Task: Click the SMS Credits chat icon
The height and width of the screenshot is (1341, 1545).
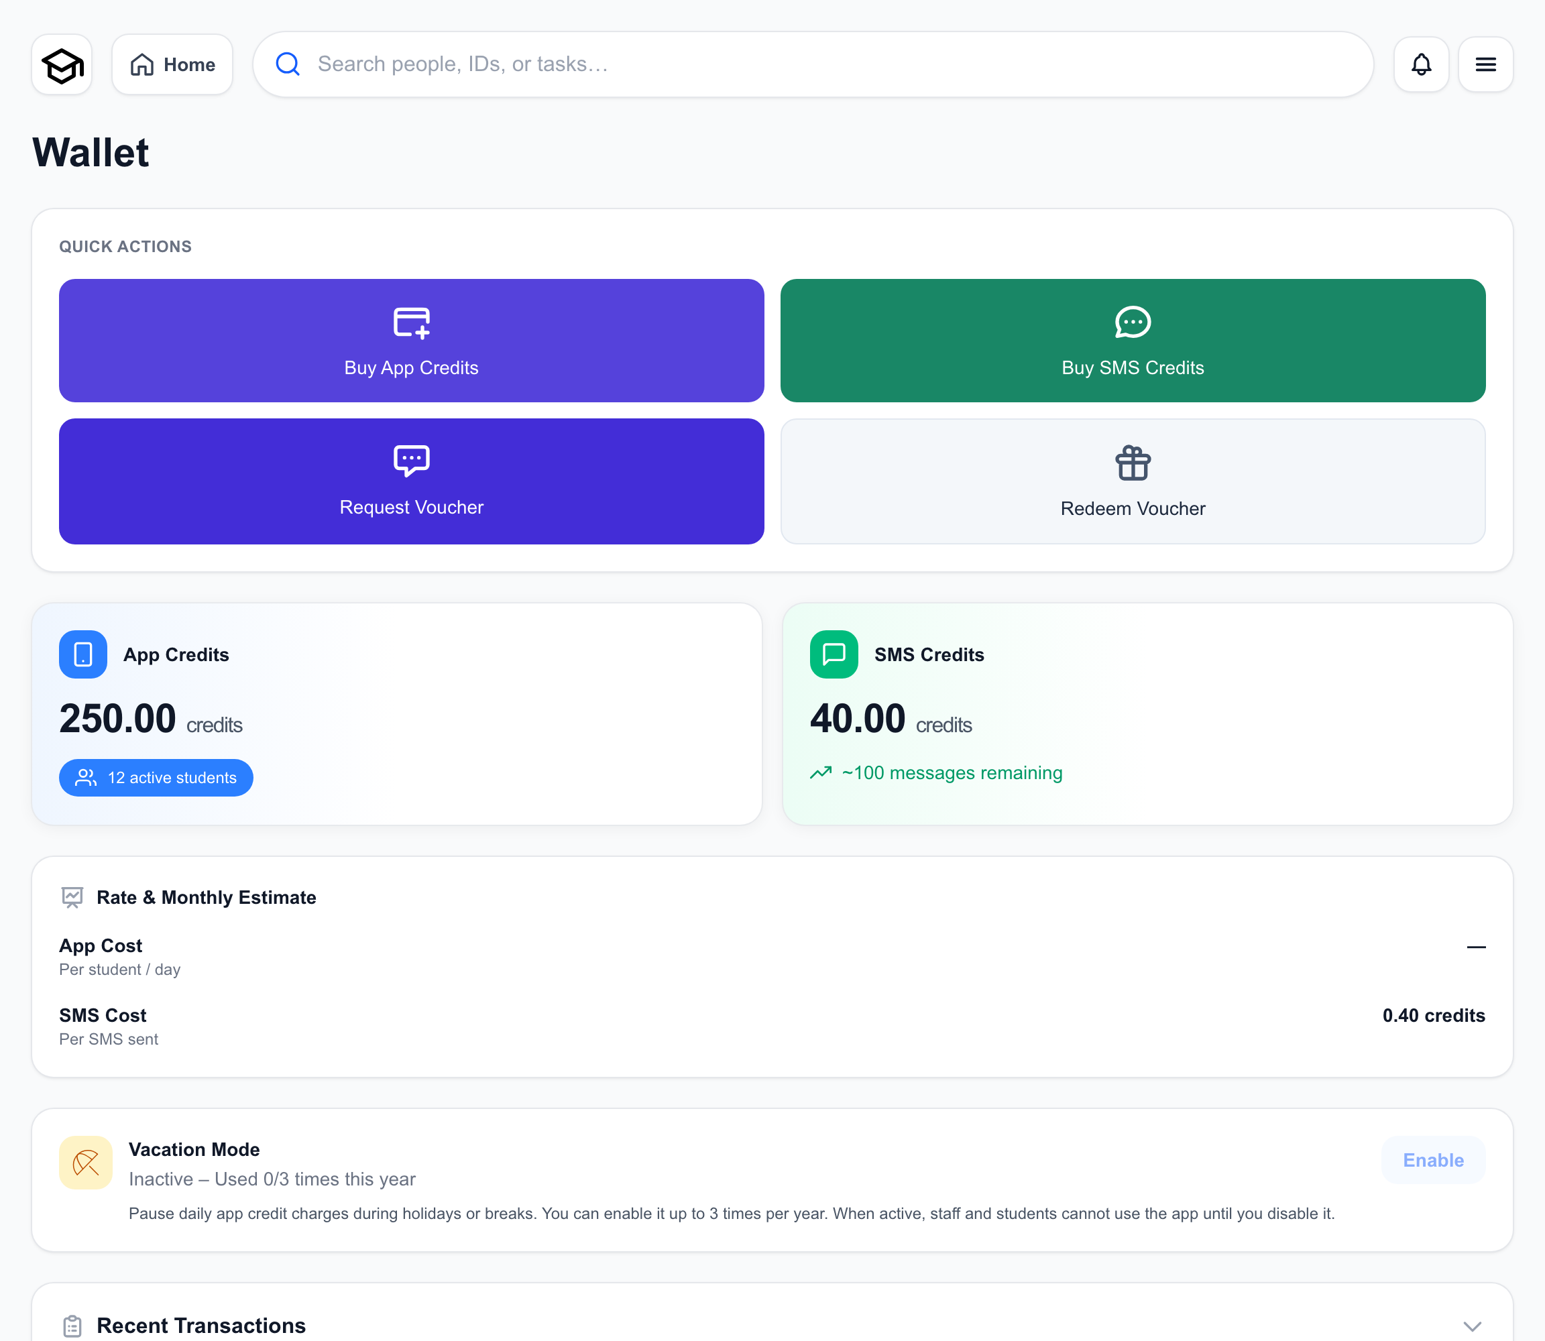Action: pos(834,655)
